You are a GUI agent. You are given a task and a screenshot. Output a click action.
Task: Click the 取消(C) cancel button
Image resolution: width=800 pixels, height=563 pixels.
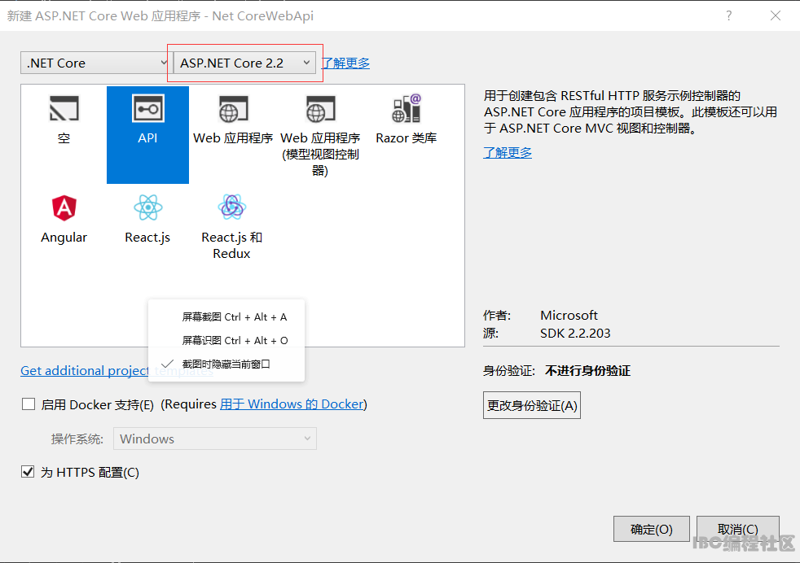(738, 529)
